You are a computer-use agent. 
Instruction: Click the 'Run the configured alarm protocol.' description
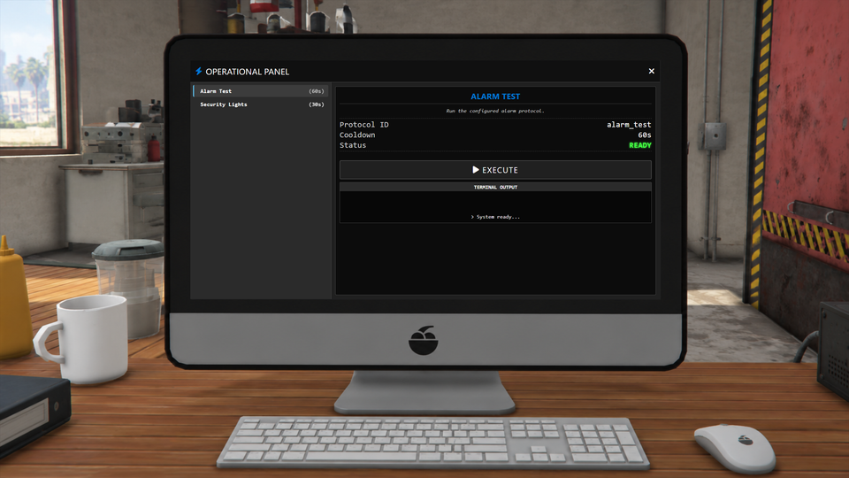[x=495, y=111]
